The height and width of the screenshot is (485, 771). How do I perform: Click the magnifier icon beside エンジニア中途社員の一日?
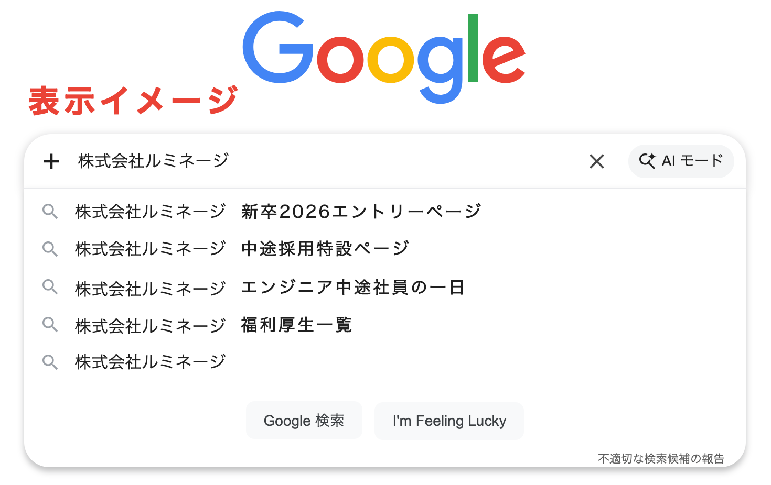[50, 287]
